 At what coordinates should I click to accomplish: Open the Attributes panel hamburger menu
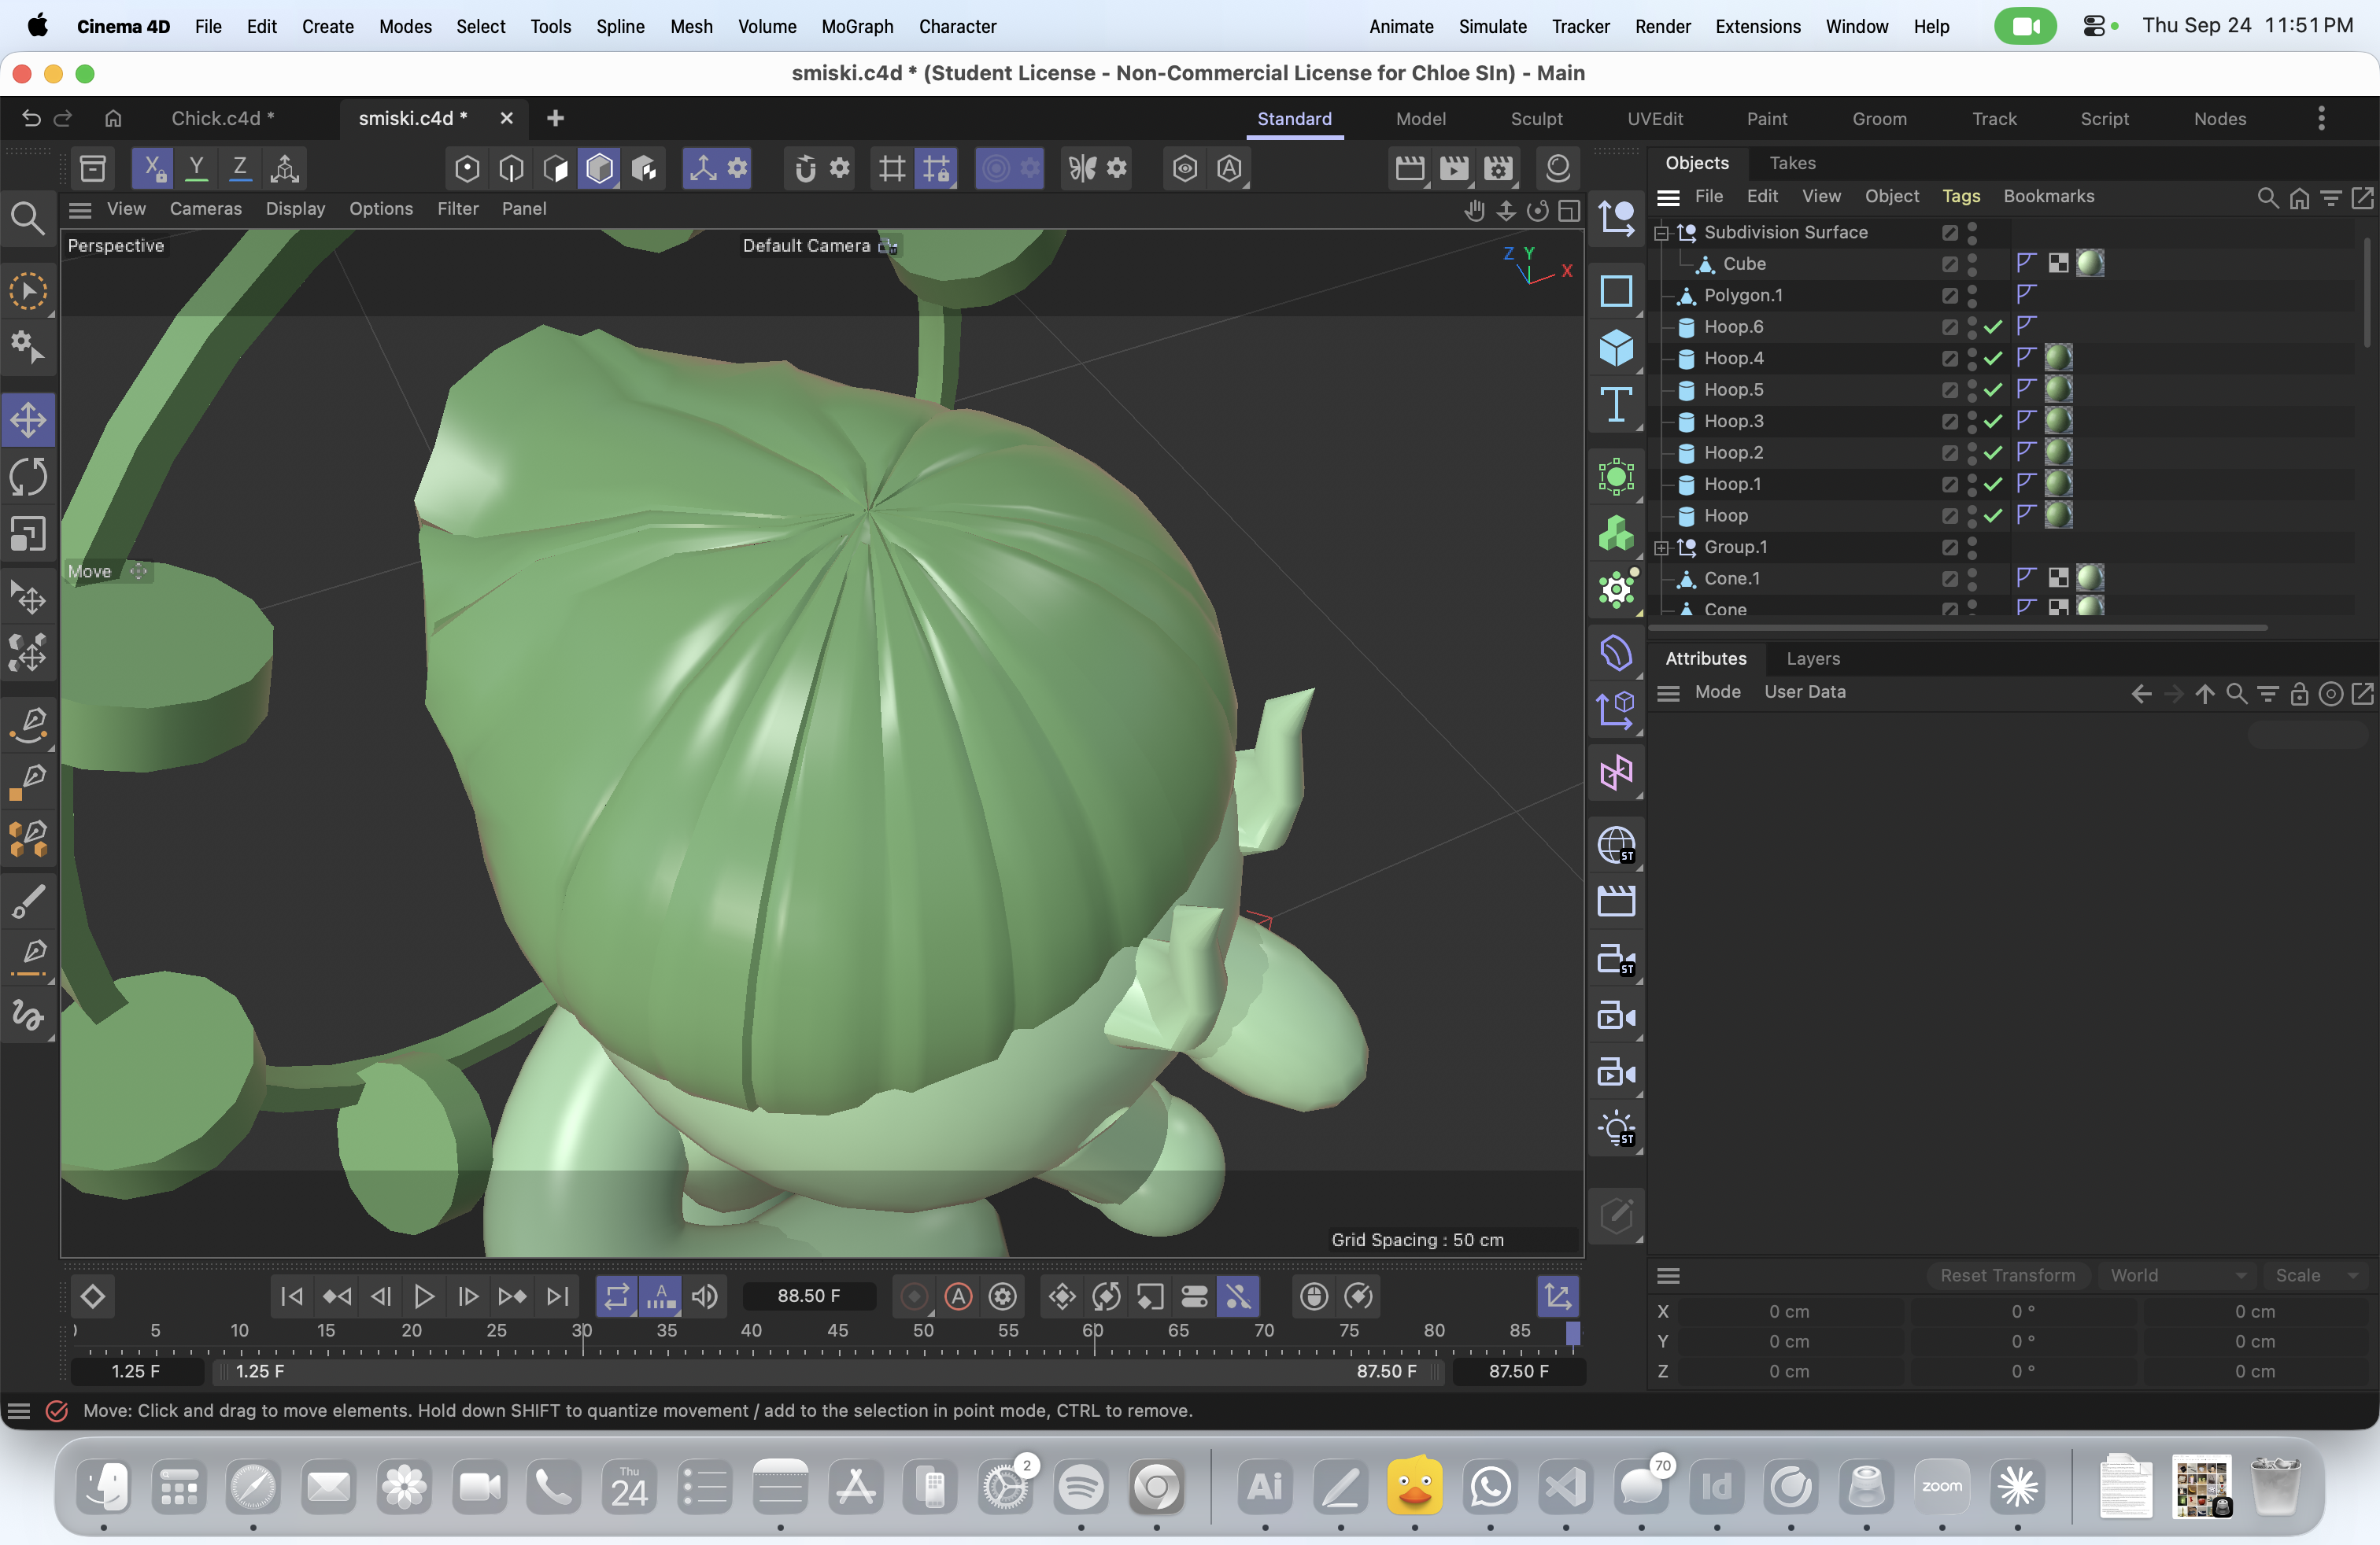(x=1667, y=692)
